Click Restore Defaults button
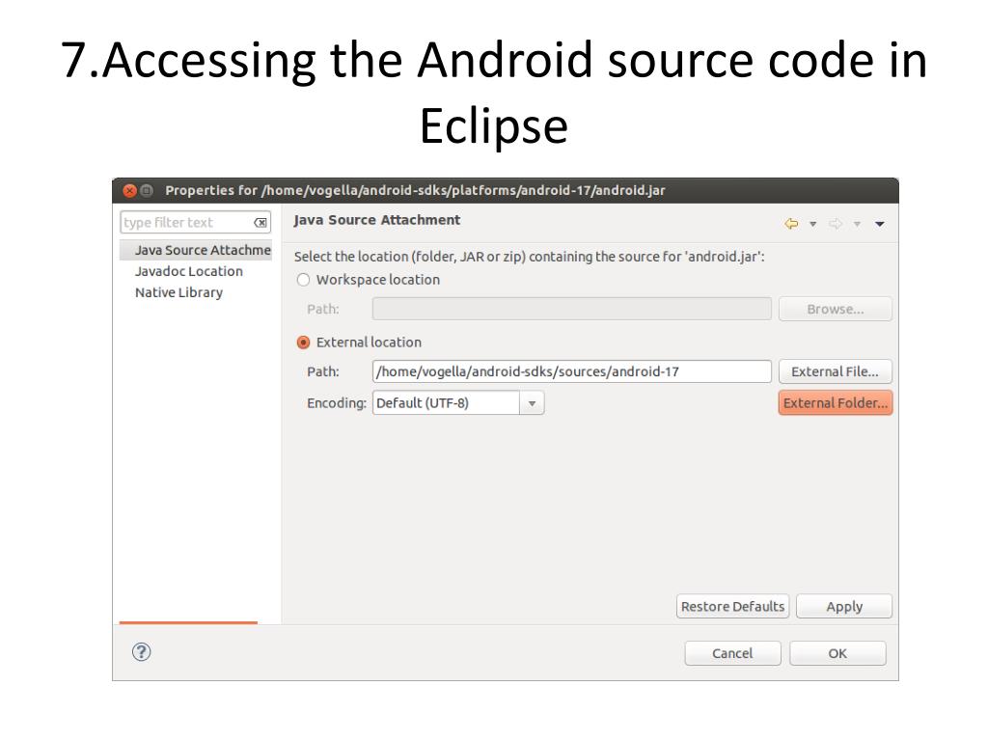The height and width of the screenshot is (741, 988). pos(733,606)
